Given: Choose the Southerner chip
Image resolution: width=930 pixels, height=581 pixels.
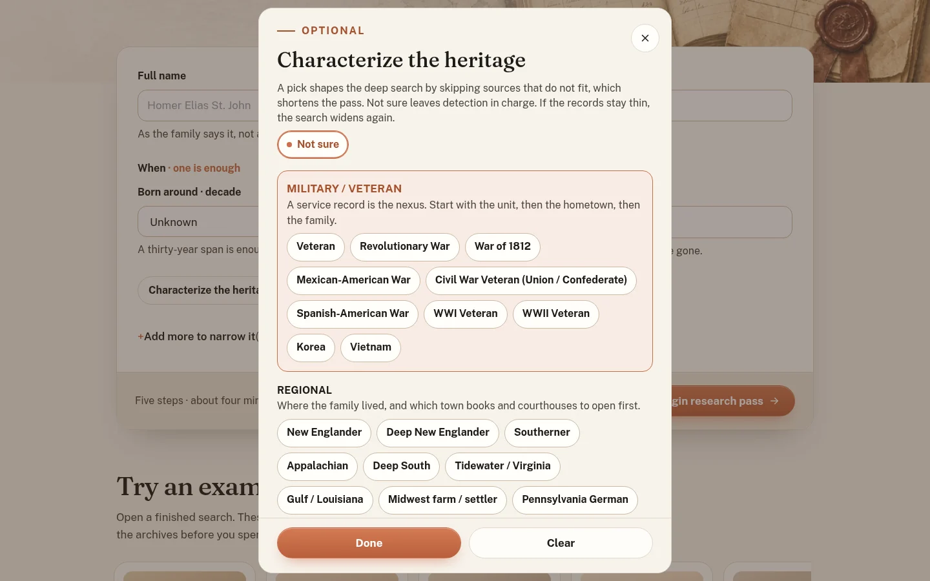Looking at the screenshot, I should pyautogui.click(x=542, y=433).
